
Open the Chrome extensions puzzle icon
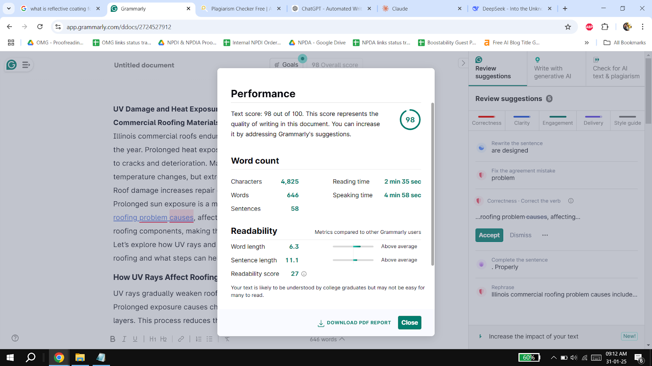605,27
